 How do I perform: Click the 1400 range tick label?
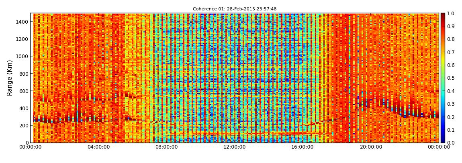coord(22,22)
